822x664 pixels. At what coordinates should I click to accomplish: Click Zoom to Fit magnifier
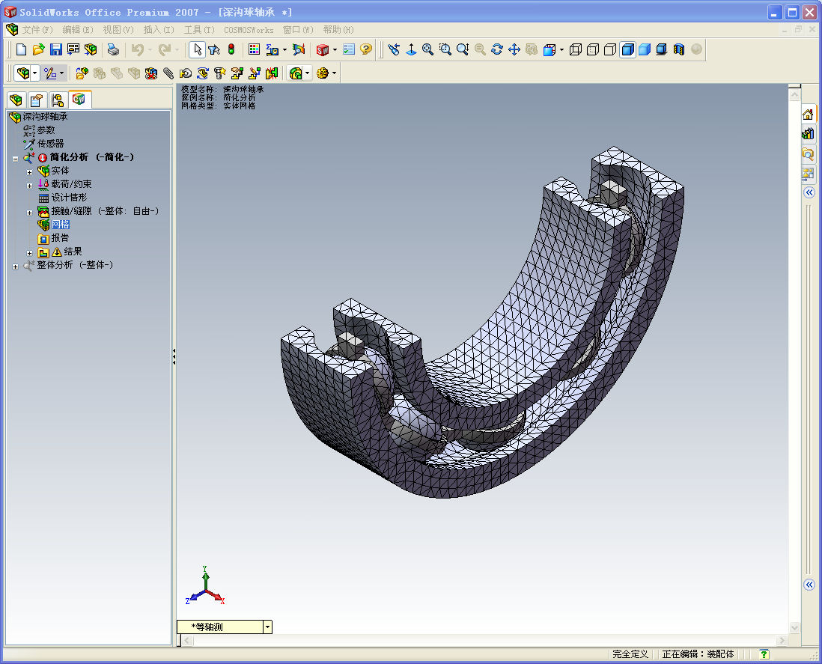(427, 50)
